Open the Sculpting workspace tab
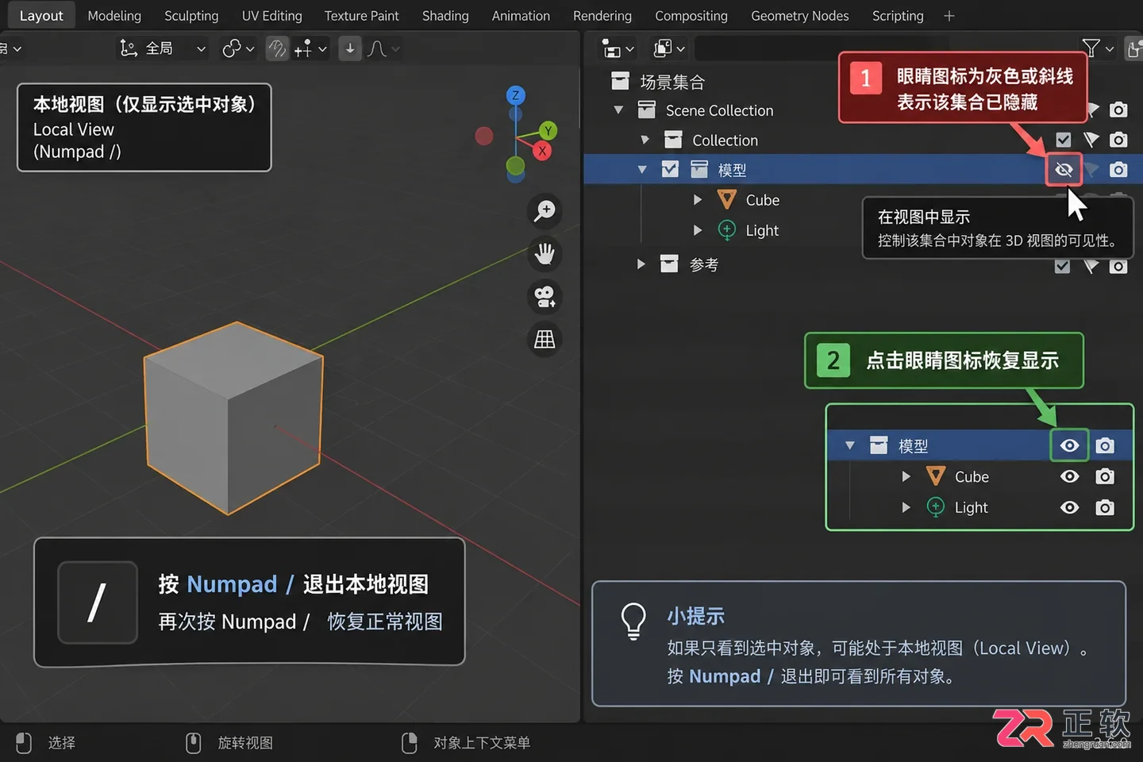 point(191,16)
